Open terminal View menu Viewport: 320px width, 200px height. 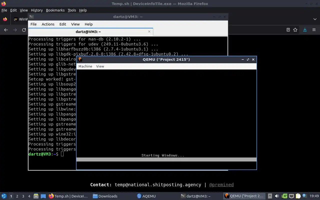click(x=75, y=24)
